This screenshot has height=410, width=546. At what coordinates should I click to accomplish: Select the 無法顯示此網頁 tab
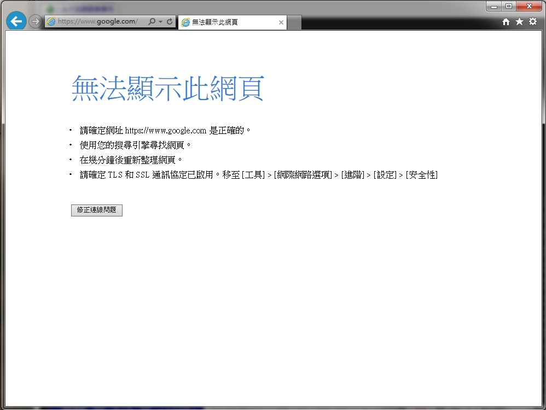coord(233,22)
